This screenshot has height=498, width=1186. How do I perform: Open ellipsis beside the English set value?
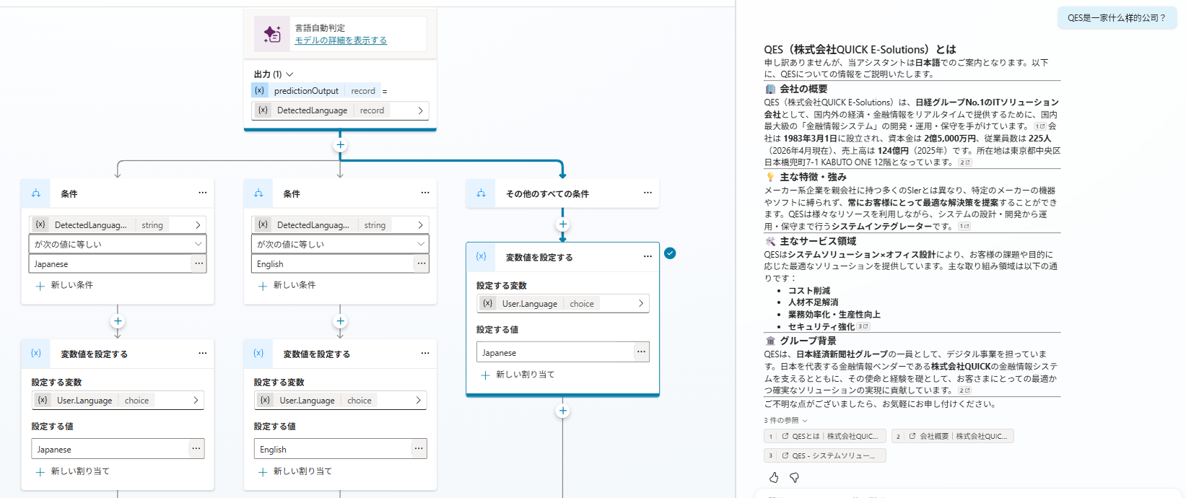(x=418, y=449)
